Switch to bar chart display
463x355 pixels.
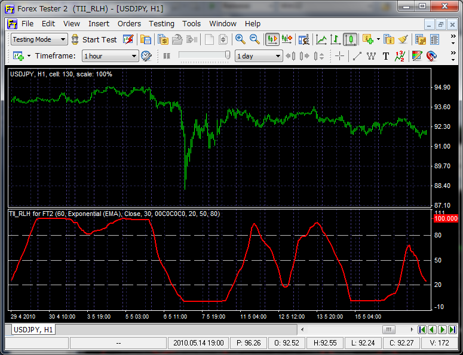point(335,39)
